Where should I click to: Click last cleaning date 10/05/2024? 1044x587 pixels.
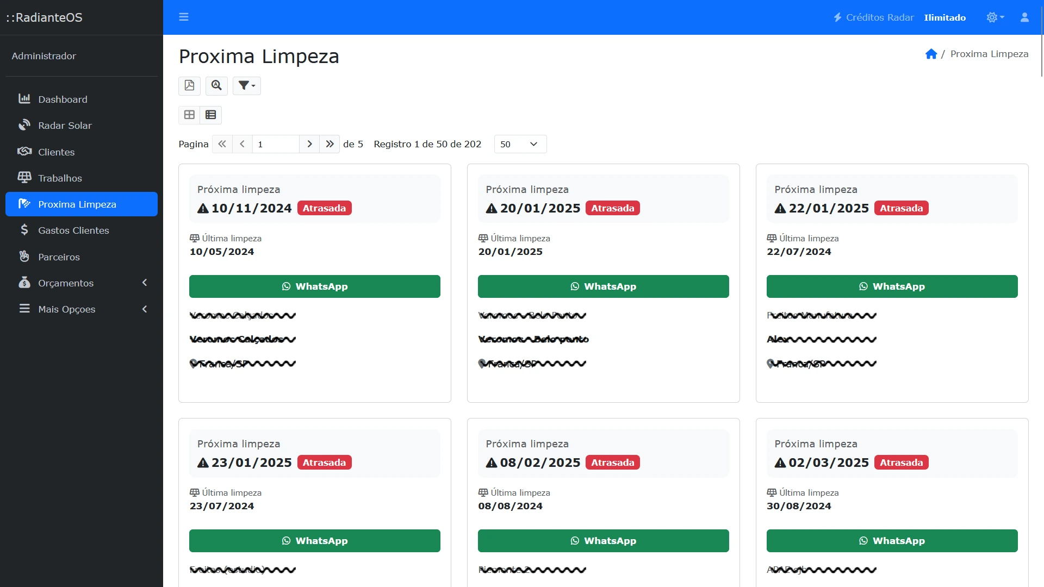point(222,252)
